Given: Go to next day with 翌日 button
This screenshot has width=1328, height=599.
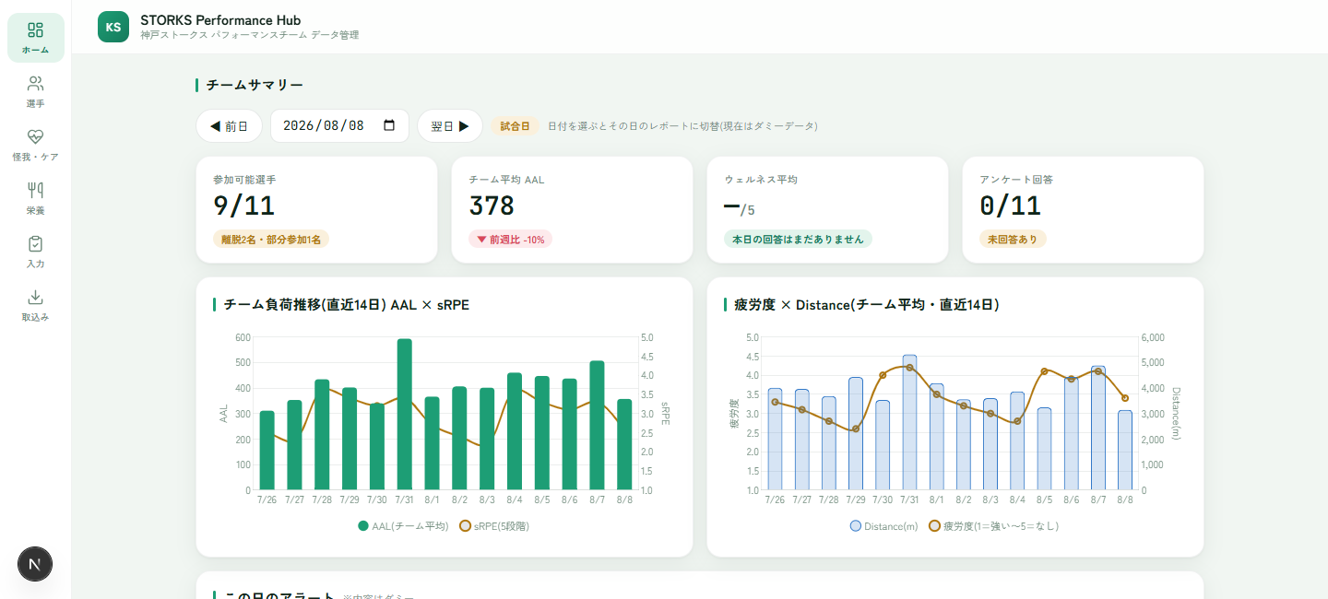Looking at the screenshot, I should 450,126.
